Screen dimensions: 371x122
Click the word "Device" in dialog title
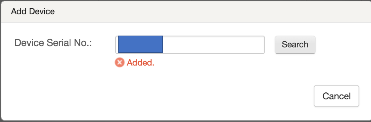coord(43,11)
